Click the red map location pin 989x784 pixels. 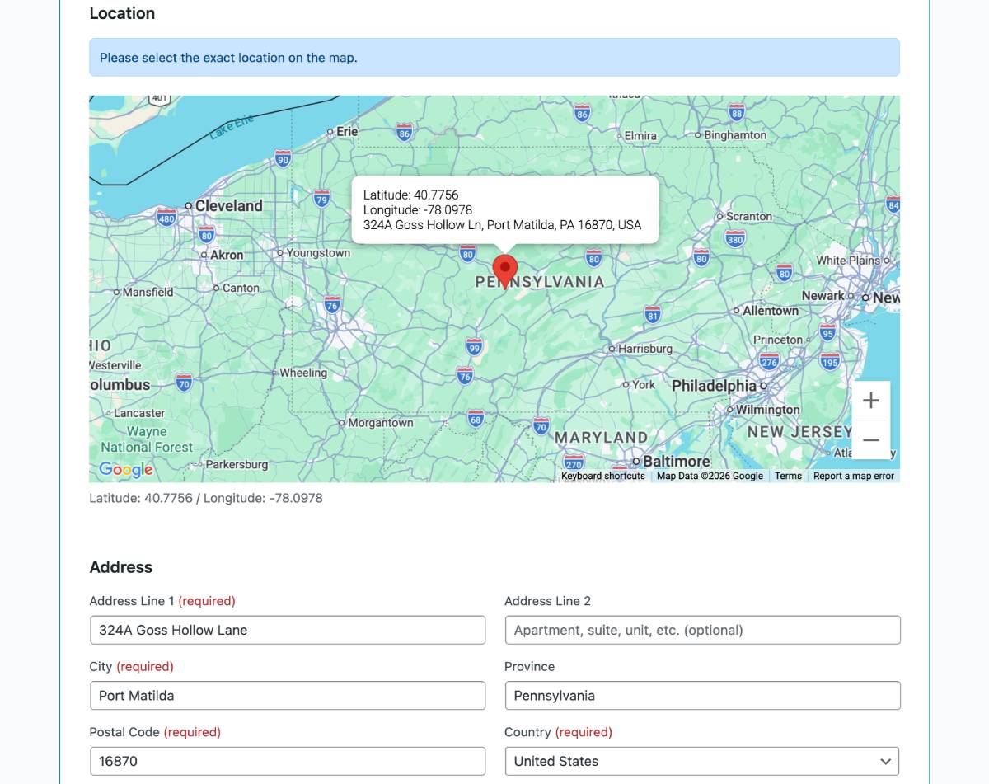[504, 270]
